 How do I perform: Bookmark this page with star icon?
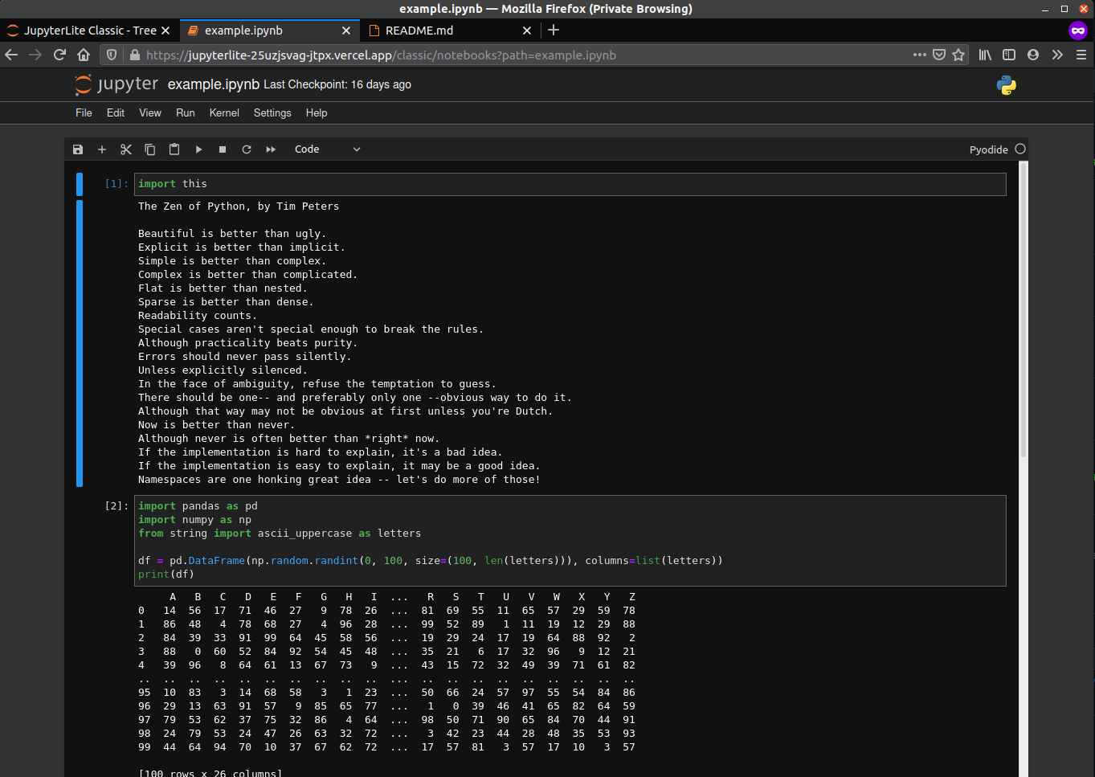coord(958,55)
